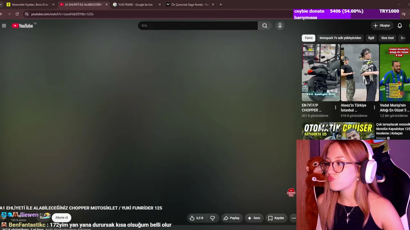Click the Oluştur create button
This screenshot has width=410, height=230.
(x=381, y=26)
